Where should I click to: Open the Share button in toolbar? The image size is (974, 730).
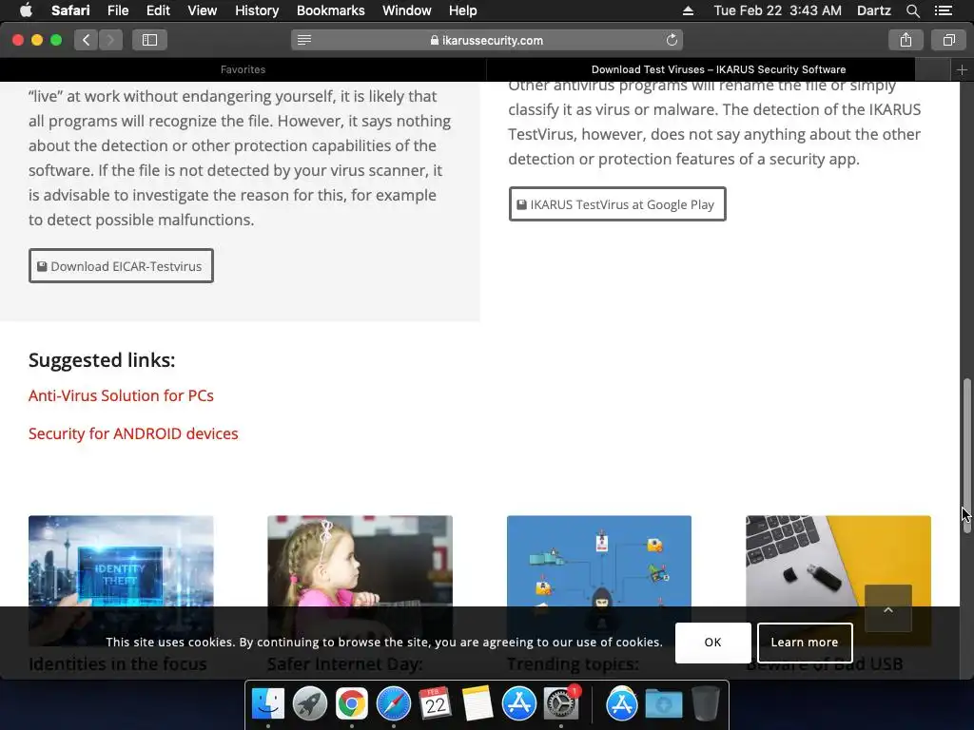pos(906,40)
